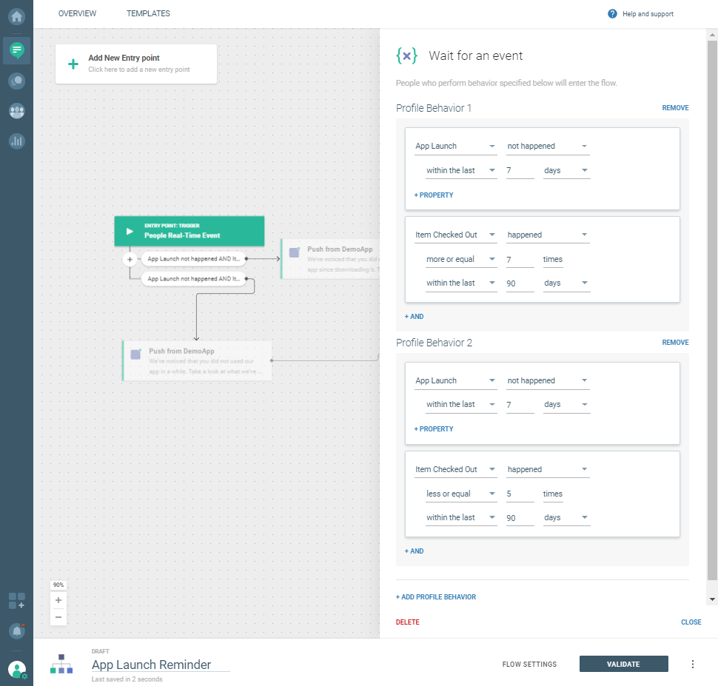Expand the first App Launch event dropdown
This screenshot has width=718, height=686.
pos(455,147)
